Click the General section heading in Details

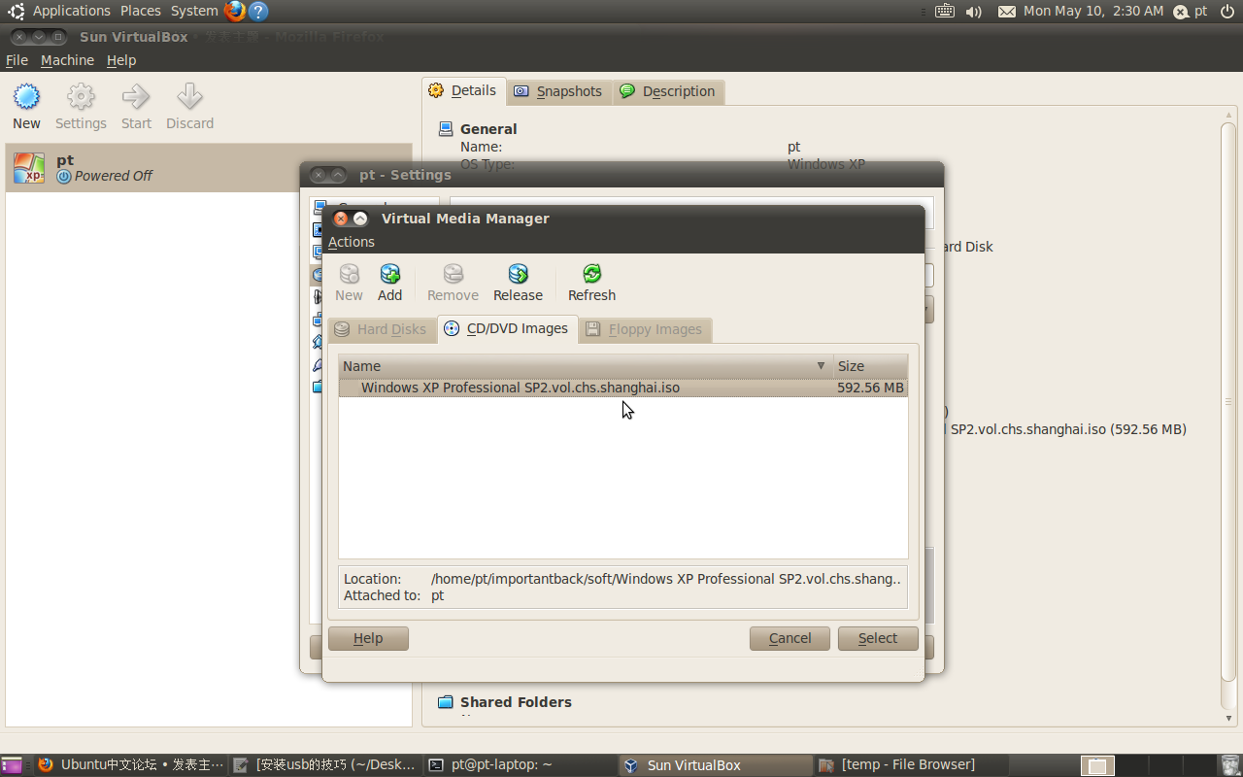coord(488,128)
